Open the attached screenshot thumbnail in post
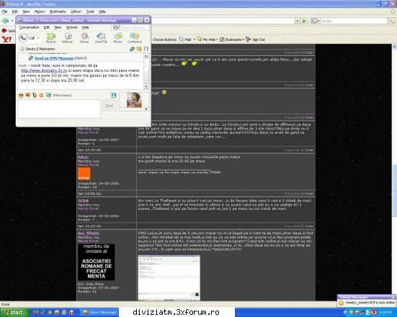 click(x=169, y=278)
